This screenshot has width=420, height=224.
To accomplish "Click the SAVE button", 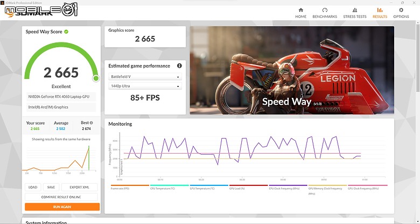I will (x=51, y=187).
